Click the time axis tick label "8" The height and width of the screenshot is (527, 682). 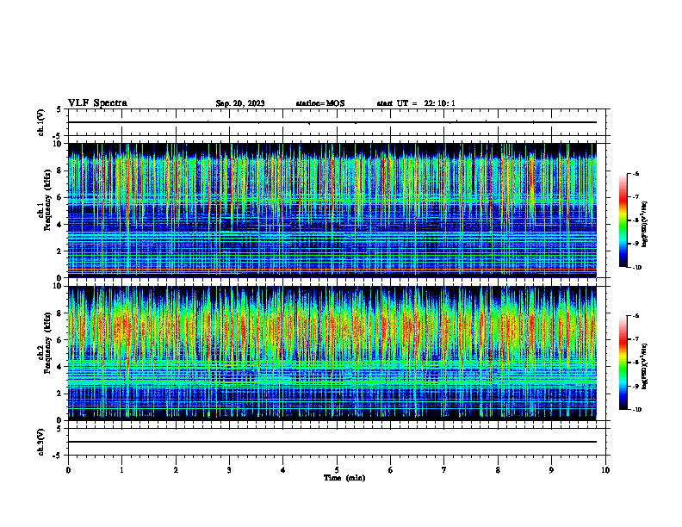tap(498, 470)
